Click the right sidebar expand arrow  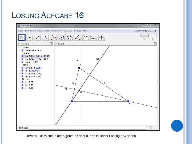click(x=158, y=81)
